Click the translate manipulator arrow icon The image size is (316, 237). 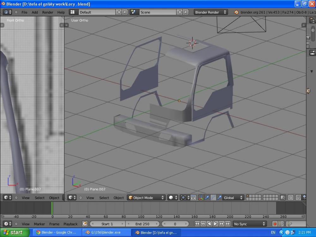point(207,197)
